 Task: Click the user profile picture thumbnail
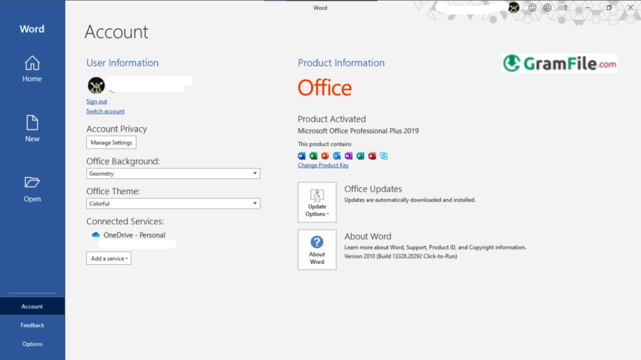pos(96,84)
